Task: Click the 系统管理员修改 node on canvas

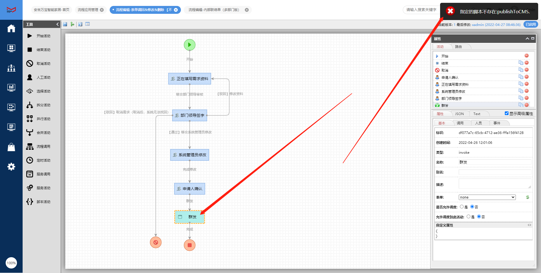Action: (x=190, y=155)
